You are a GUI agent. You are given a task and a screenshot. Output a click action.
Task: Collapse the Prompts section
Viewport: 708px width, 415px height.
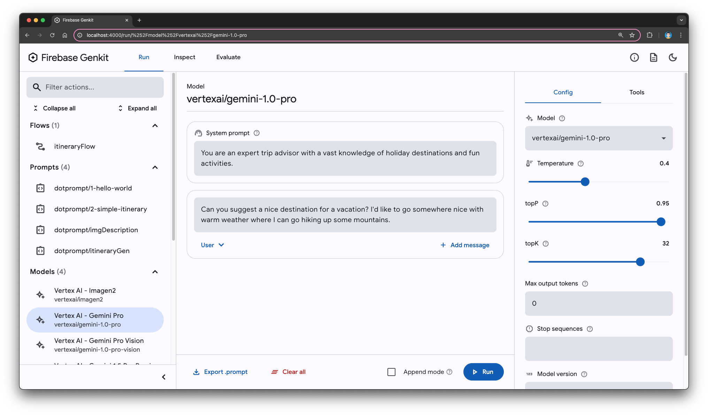coord(155,167)
